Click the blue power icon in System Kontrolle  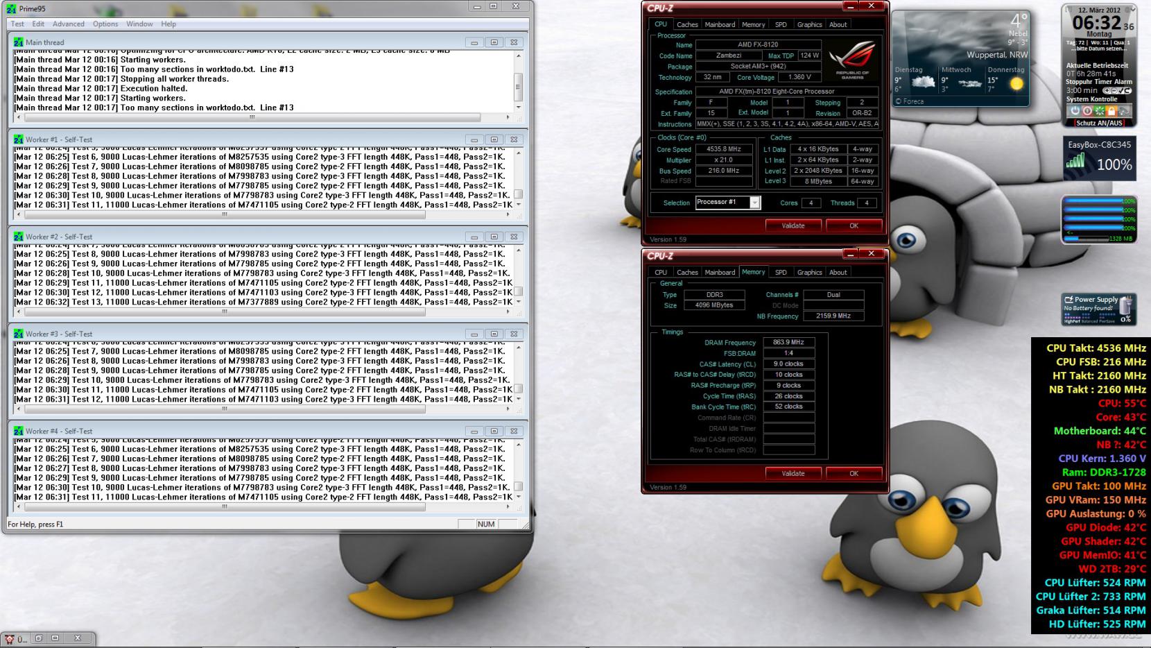coord(1075,110)
